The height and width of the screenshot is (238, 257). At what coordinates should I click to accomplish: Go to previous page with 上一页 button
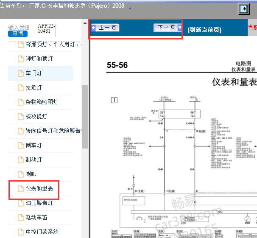(105, 28)
